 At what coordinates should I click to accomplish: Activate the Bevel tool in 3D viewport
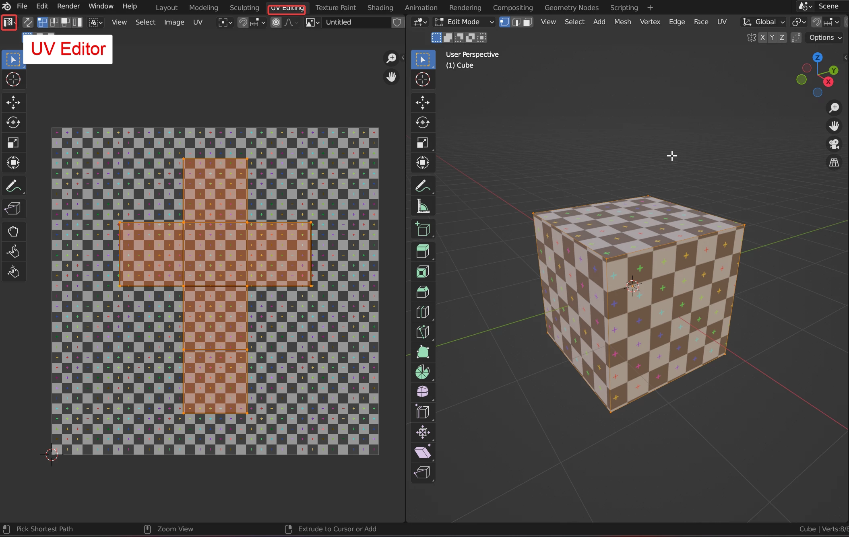tap(422, 292)
